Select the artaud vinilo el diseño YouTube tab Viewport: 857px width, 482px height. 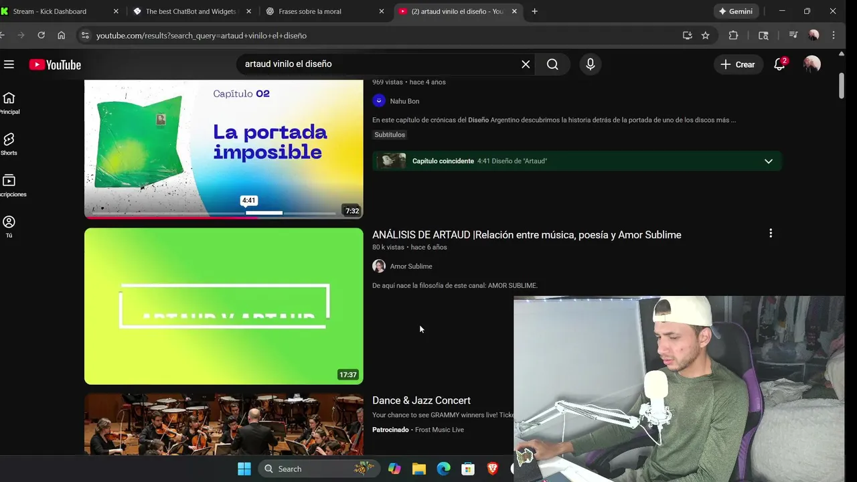point(457,11)
